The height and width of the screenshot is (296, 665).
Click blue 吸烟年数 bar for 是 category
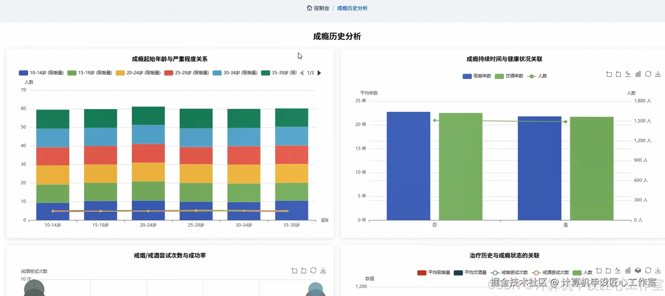(540, 168)
